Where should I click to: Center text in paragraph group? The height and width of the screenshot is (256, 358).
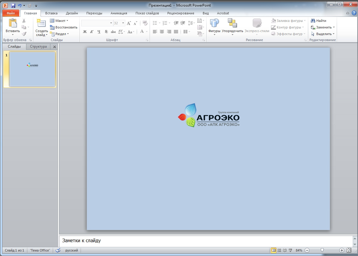point(162,32)
